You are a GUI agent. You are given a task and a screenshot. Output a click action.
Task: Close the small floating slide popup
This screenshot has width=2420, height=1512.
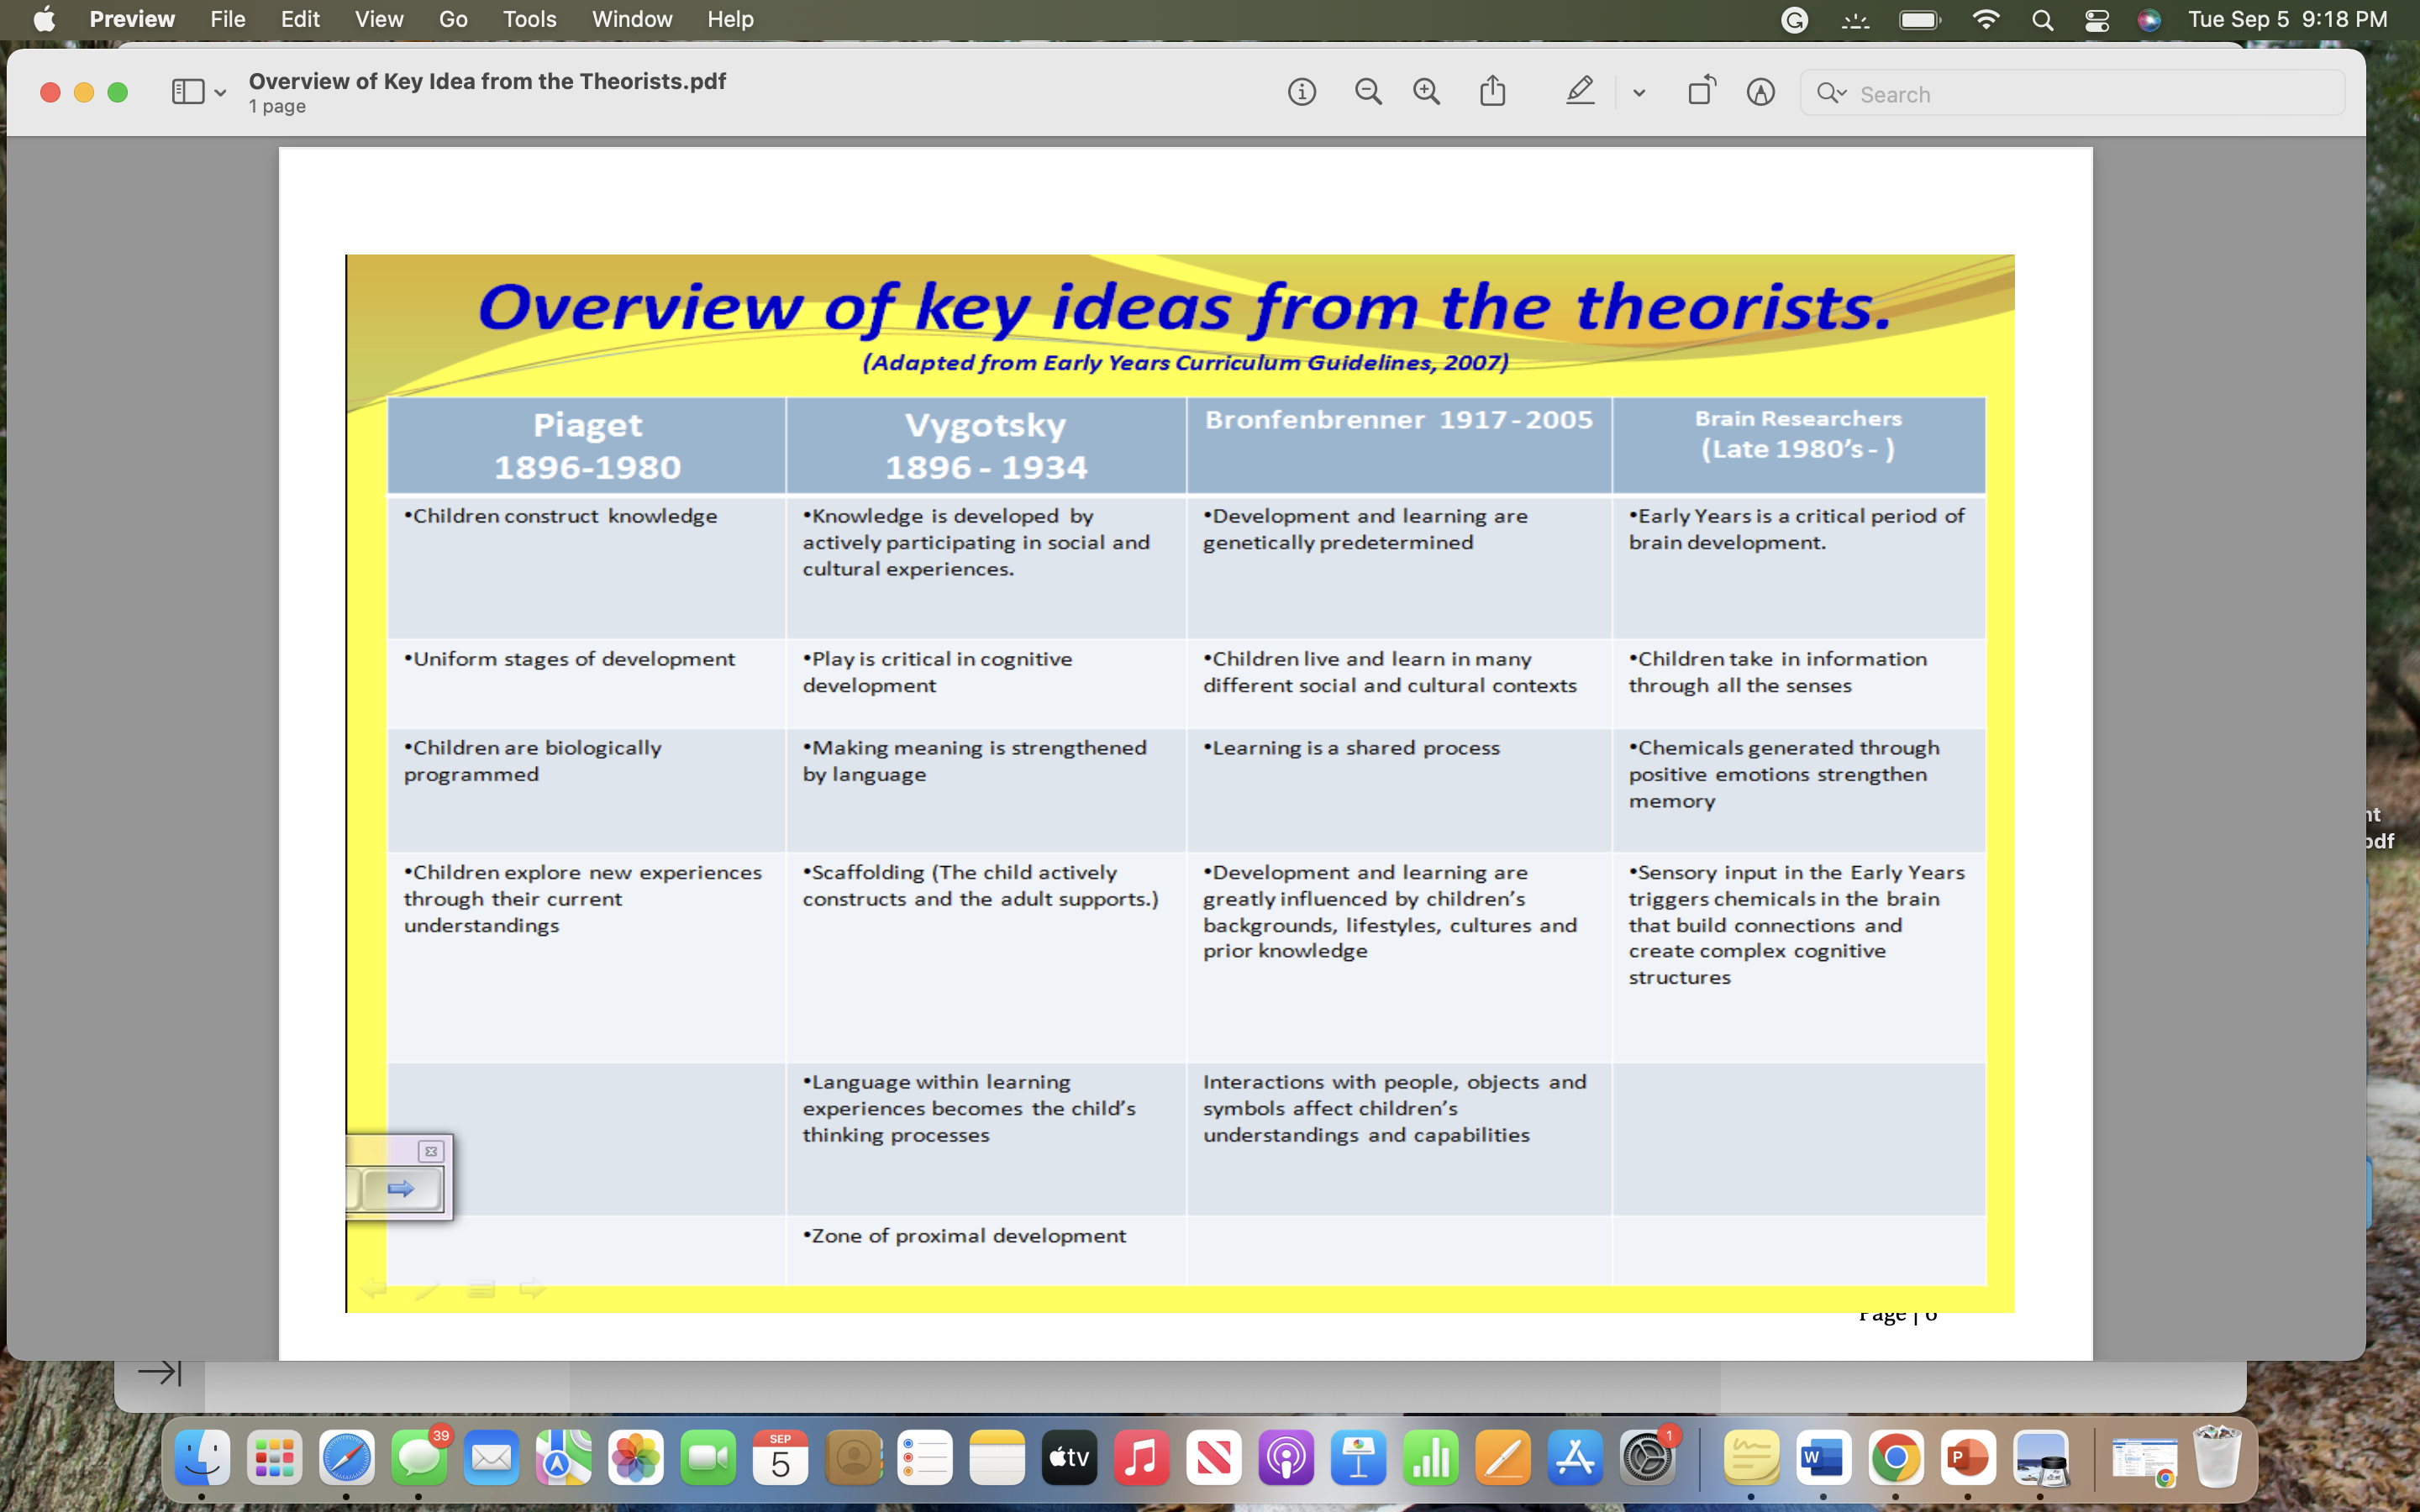431,1151
